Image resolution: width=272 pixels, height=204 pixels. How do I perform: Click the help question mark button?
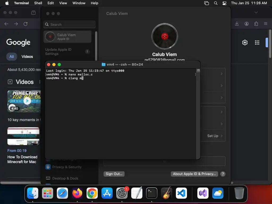coord(223,174)
